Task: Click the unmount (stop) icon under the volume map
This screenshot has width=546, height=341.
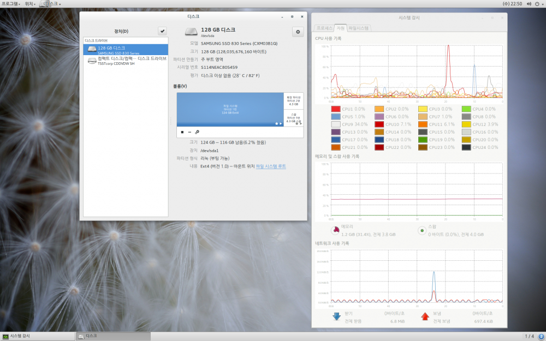Action: pyautogui.click(x=182, y=132)
